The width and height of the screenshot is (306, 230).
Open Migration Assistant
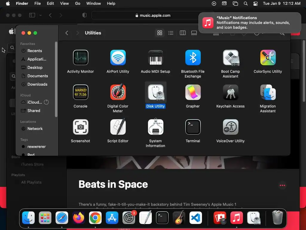click(268, 92)
